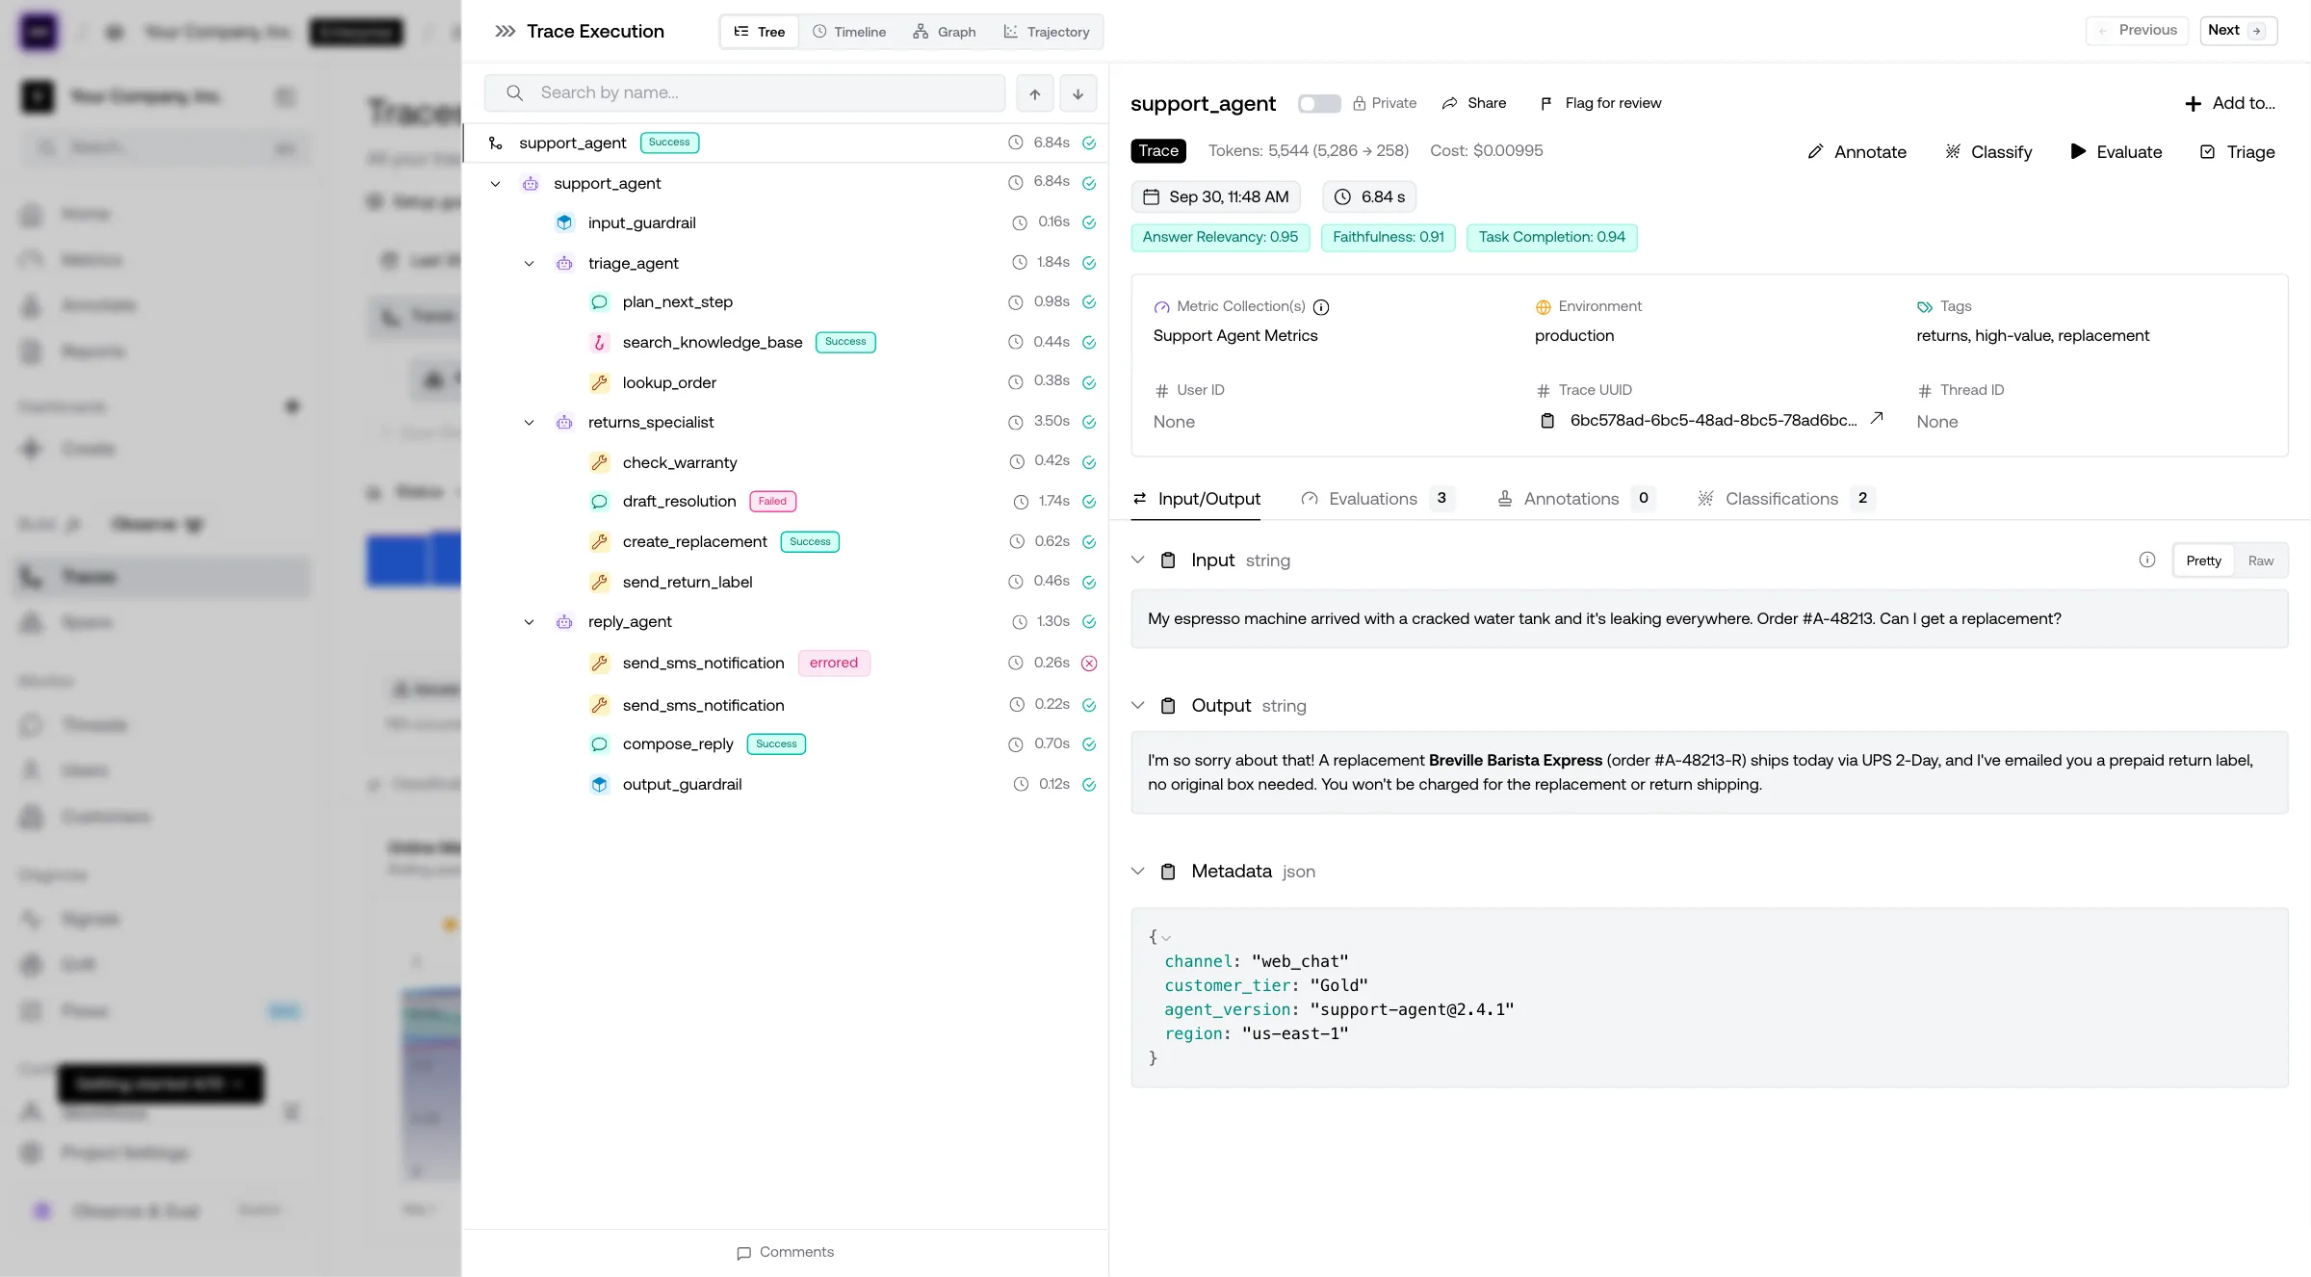Open the Evaluations tab
2311x1277 pixels.
point(1376,499)
